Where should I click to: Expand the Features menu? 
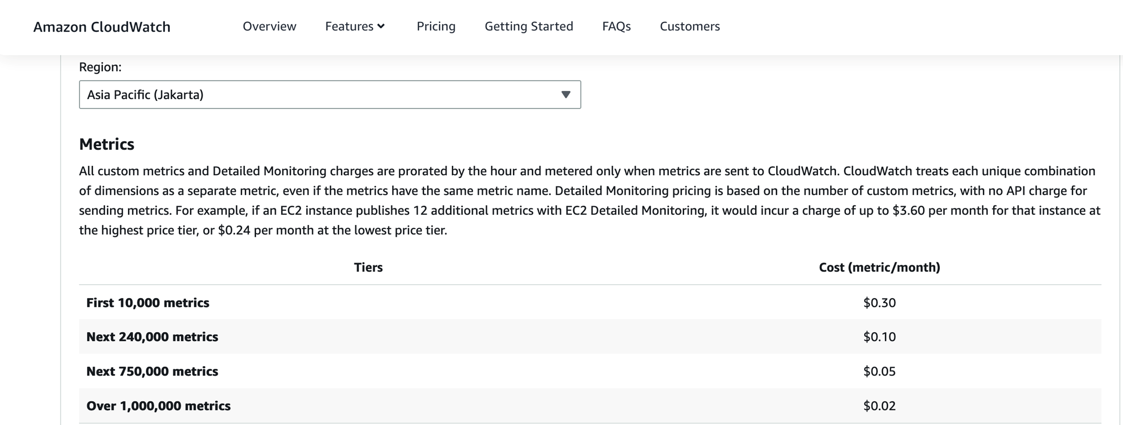click(355, 26)
